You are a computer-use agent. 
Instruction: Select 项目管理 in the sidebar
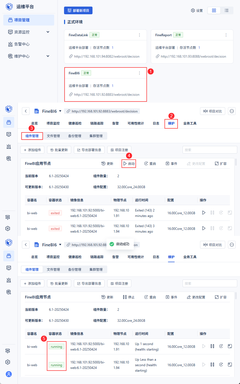click(x=29, y=20)
